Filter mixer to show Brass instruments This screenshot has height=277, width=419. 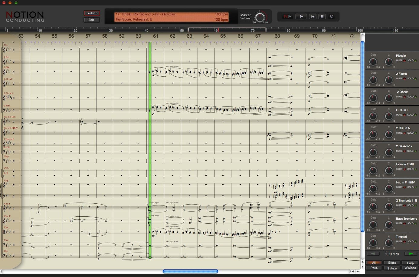click(392, 263)
